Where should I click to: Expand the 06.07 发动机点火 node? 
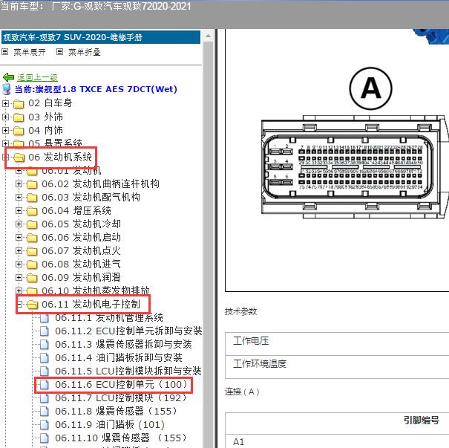19,251
